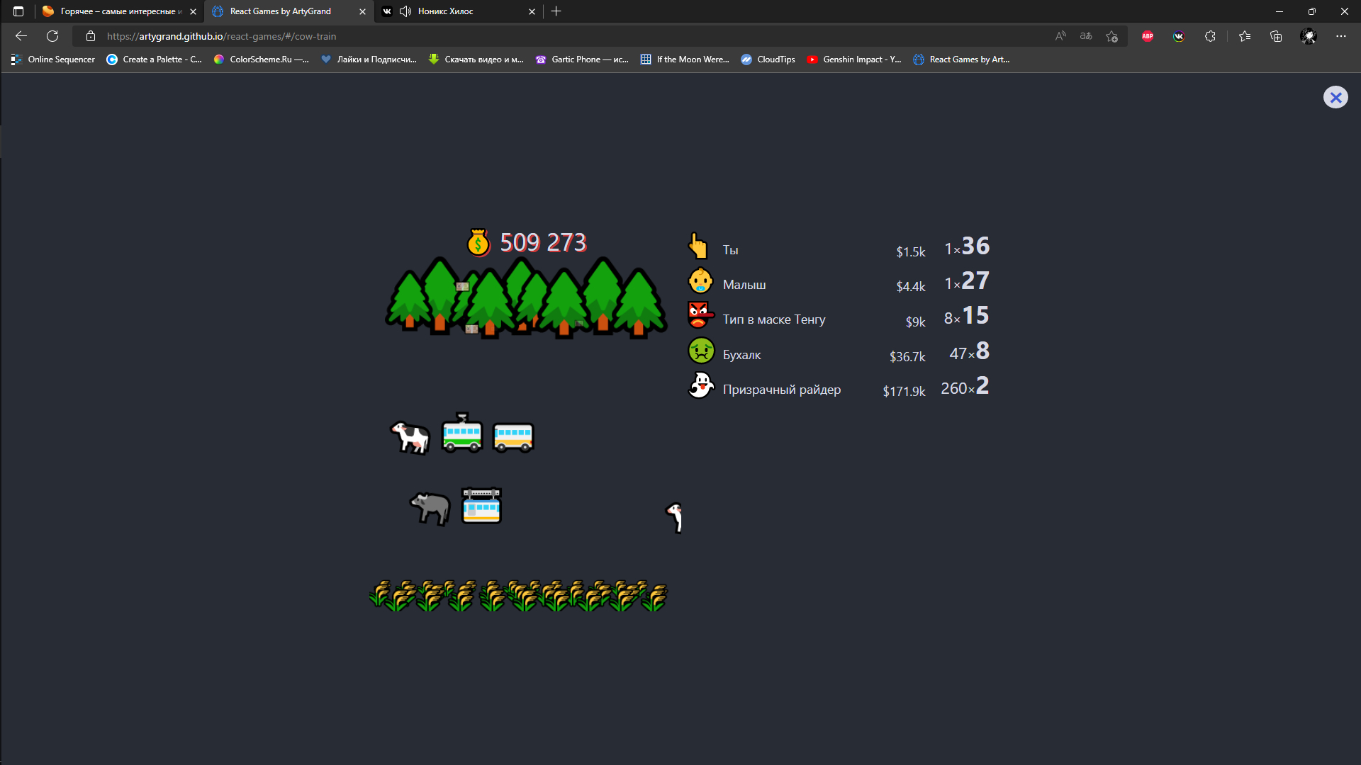Refresh the page

[52, 36]
